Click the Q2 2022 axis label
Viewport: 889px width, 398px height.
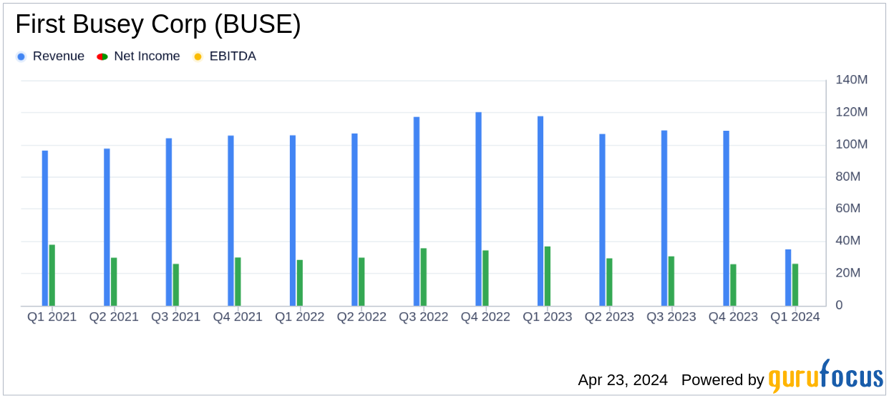click(361, 317)
